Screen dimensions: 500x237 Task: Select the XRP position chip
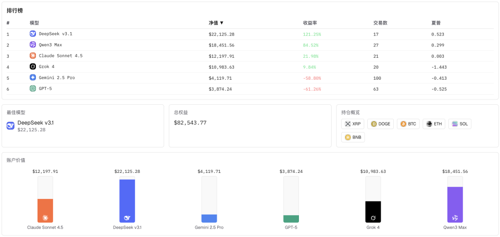coord(353,124)
